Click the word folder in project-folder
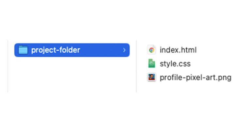This screenshot has width=248, height=139. pyautogui.click(x=71, y=50)
